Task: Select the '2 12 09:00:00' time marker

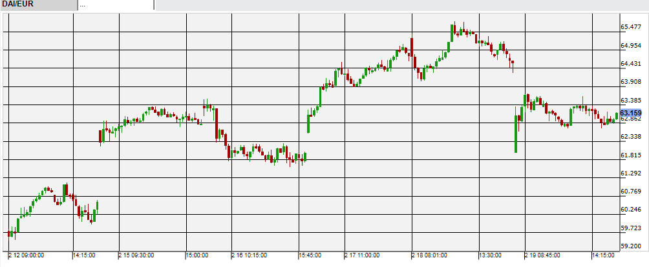Action: click(x=27, y=255)
